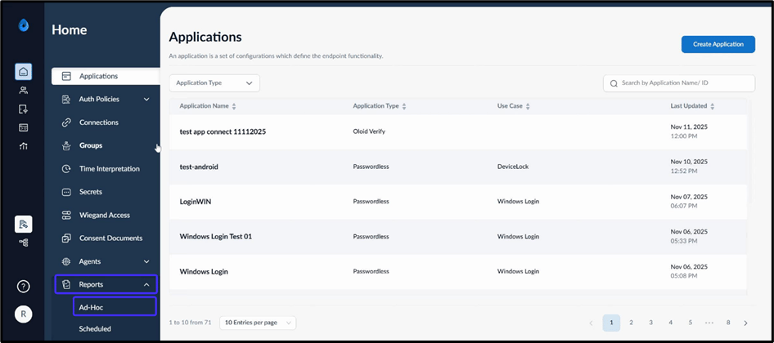Collapse the Reports chevron
Image resolution: width=774 pixels, height=343 pixels.
coord(146,284)
